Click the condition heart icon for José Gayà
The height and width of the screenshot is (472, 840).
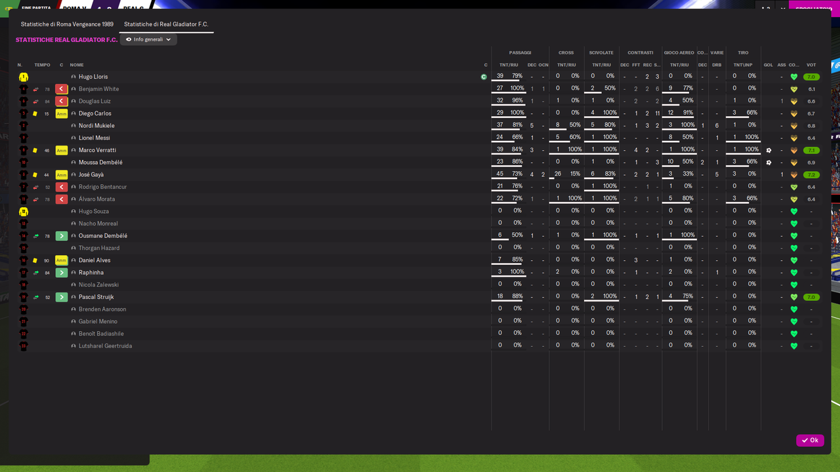(794, 175)
